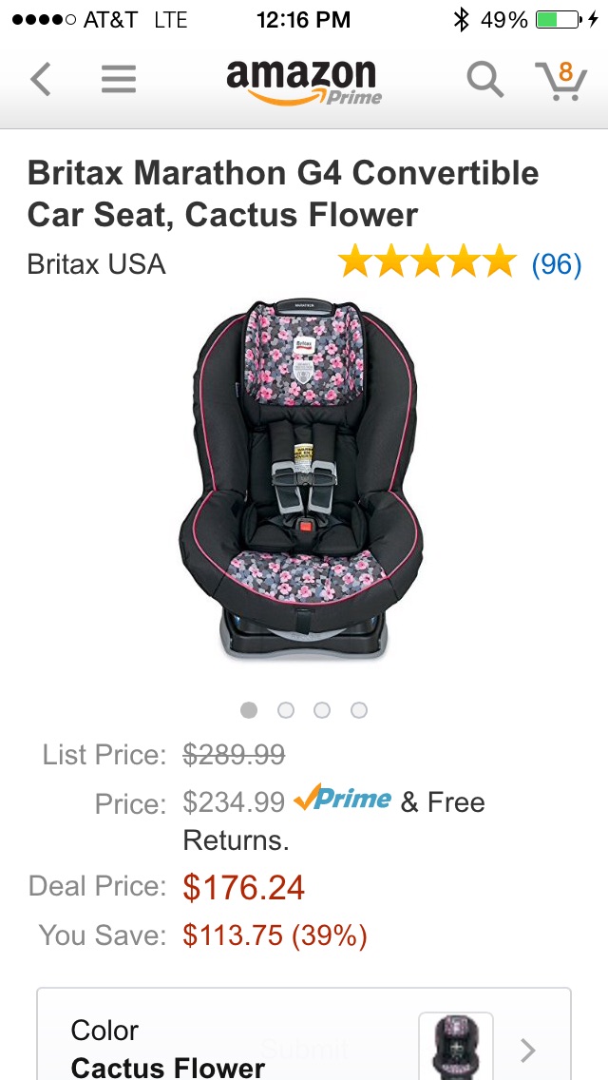Select the fourth image page dot
Image resolution: width=608 pixels, height=1080 pixels.
[x=359, y=710]
